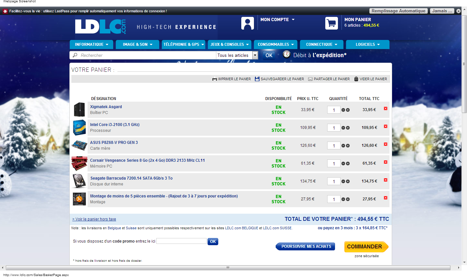Click the shopping cart icon in header
The height and width of the screenshot is (277, 467).
(331, 23)
